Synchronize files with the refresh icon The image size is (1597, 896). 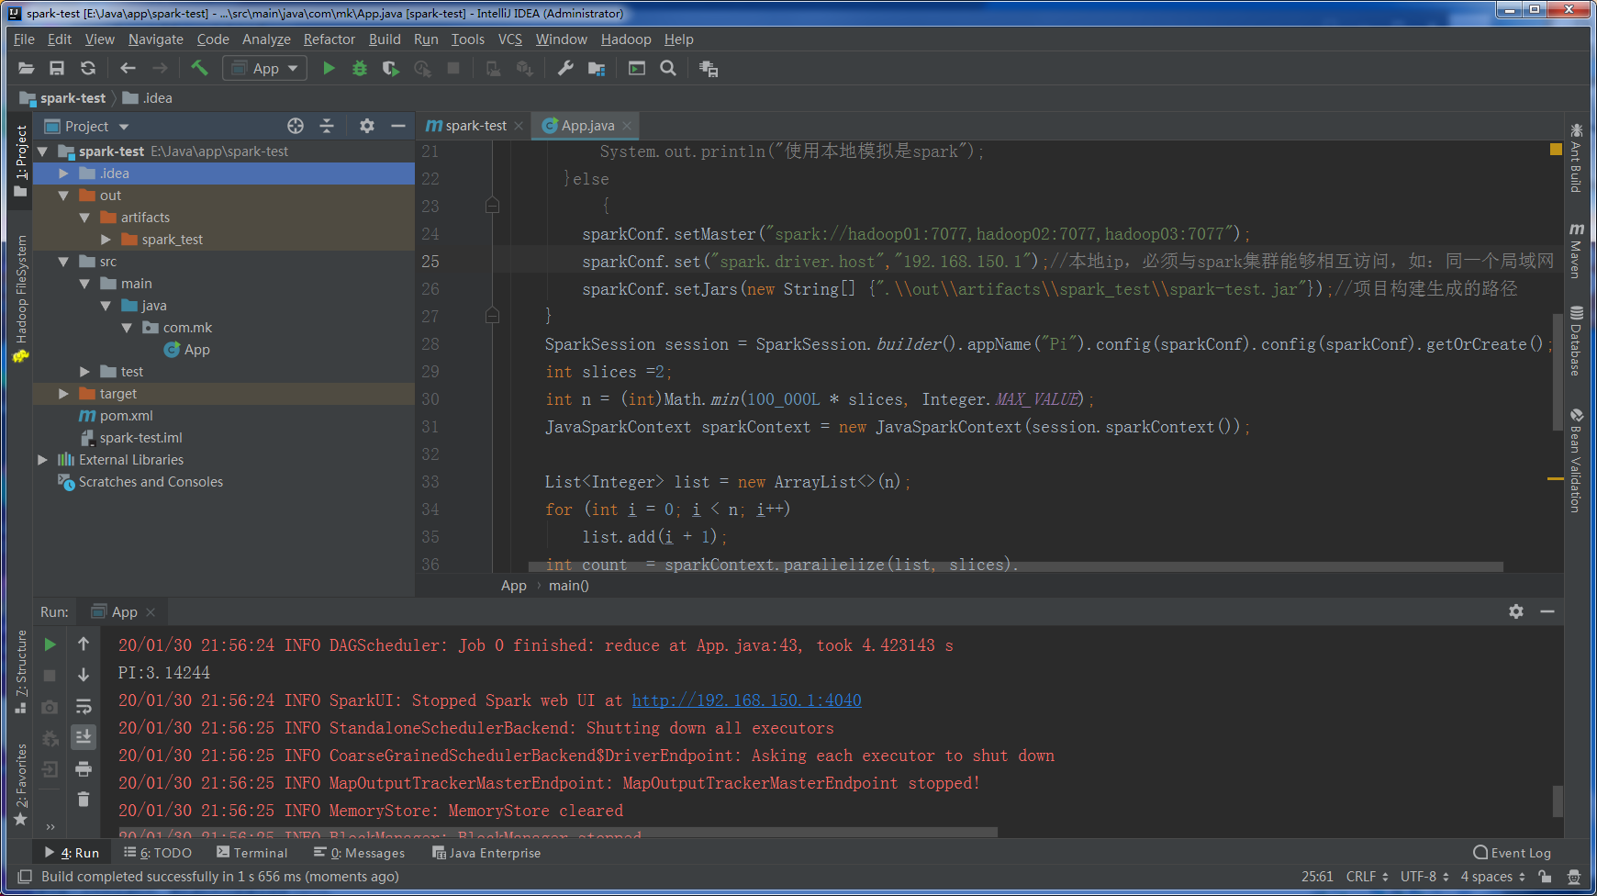[x=88, y=68]
